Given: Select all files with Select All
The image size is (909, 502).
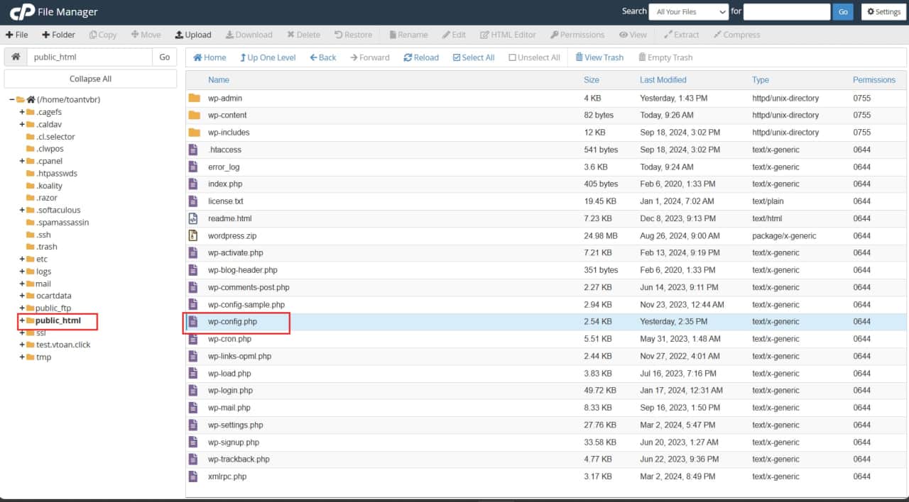Looking at the screenshot, I should point(474,57).
